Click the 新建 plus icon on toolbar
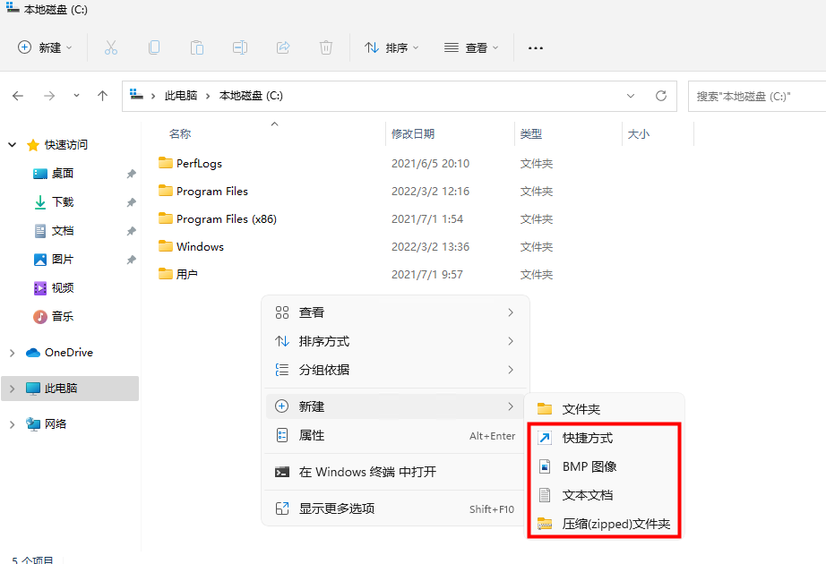Image resolution: width=826 pixels, height=564 pixels. coord(27,47)
